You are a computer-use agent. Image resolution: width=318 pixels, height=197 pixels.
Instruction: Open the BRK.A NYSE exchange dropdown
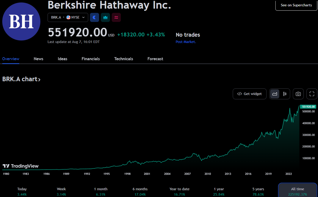(68, 17)
